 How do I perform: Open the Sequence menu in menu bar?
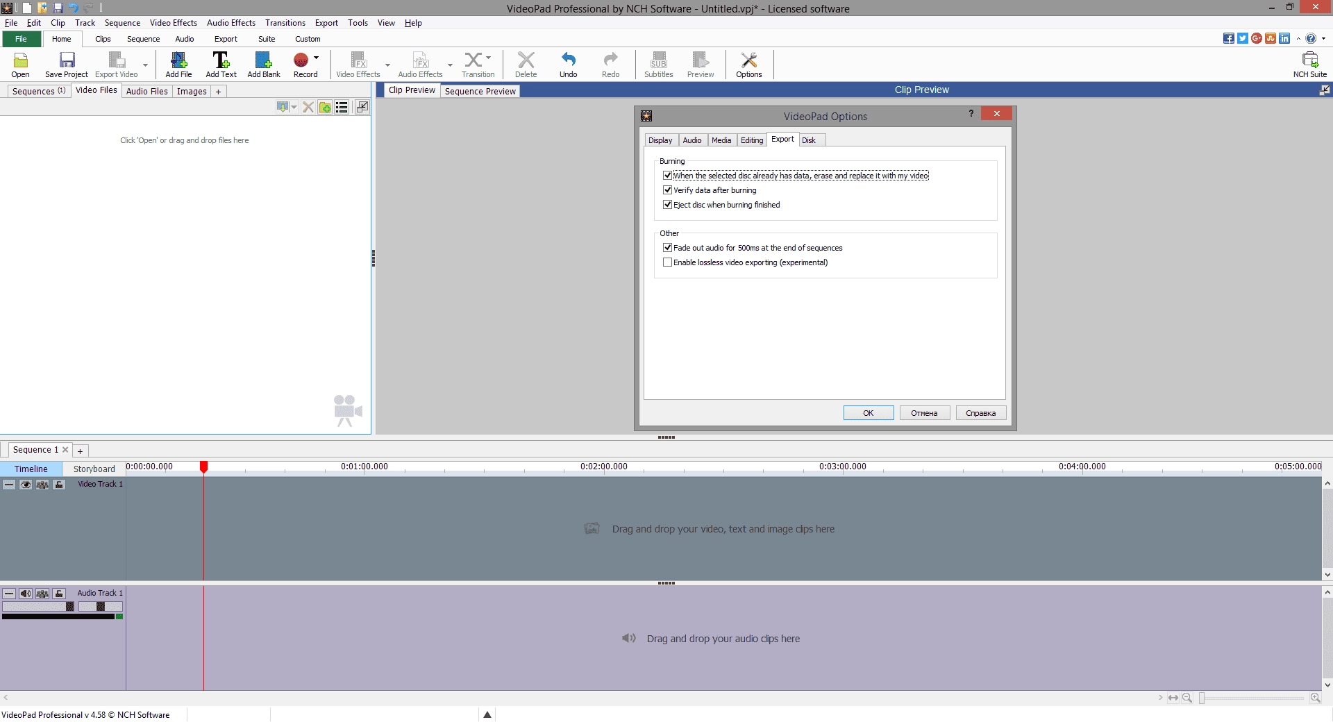tap(122, 23)
